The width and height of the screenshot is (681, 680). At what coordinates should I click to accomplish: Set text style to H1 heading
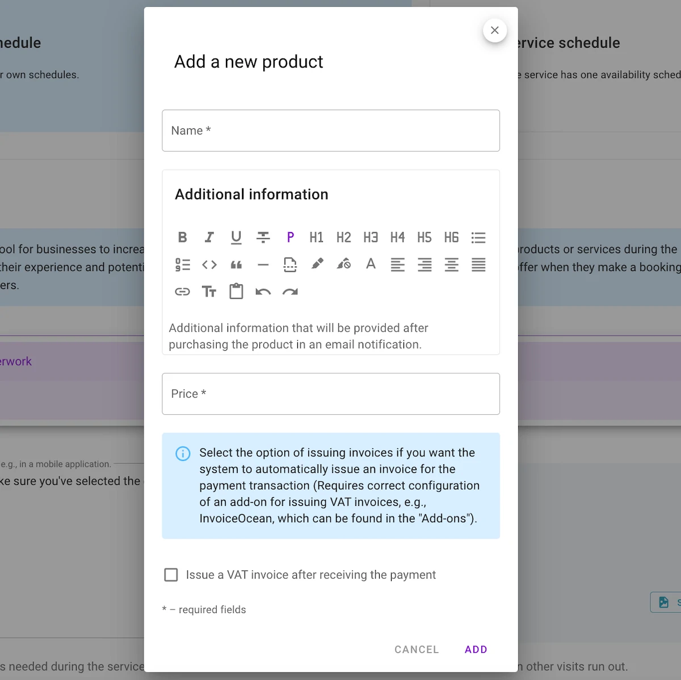(x=317, y=237)
